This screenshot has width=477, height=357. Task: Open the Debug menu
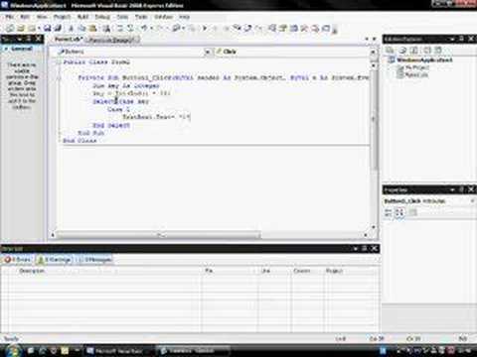coord(102,17)
